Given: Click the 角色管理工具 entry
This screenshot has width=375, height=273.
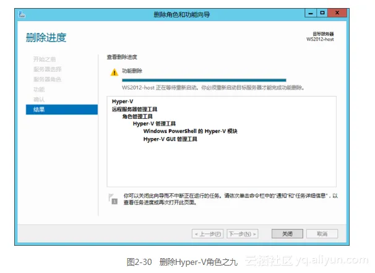Looking at the screenshot, I should 137,116.
